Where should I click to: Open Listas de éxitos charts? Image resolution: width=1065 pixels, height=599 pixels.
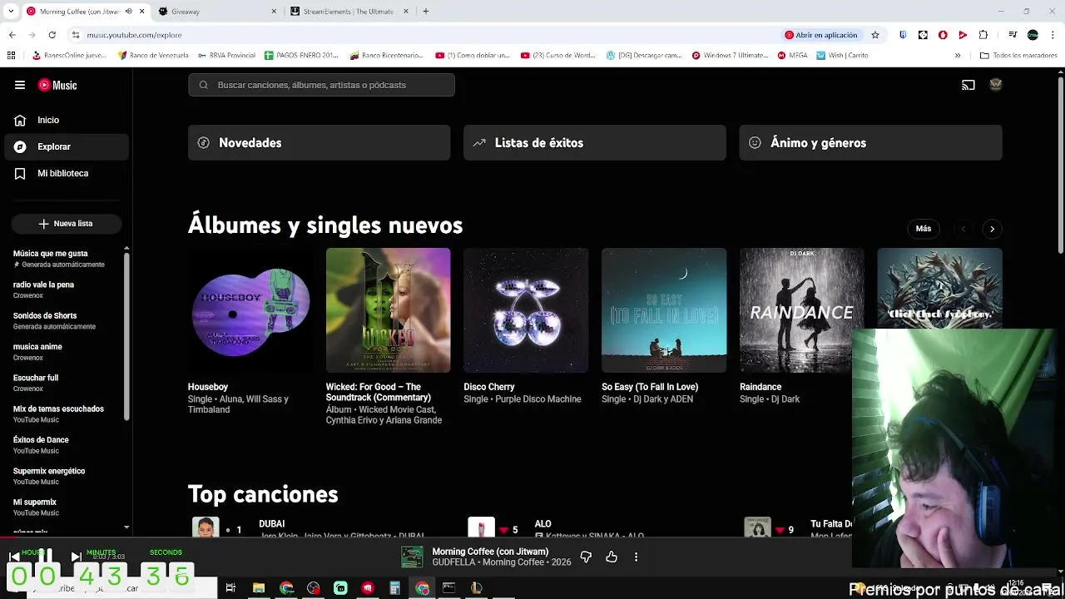(x=595, y=142)
